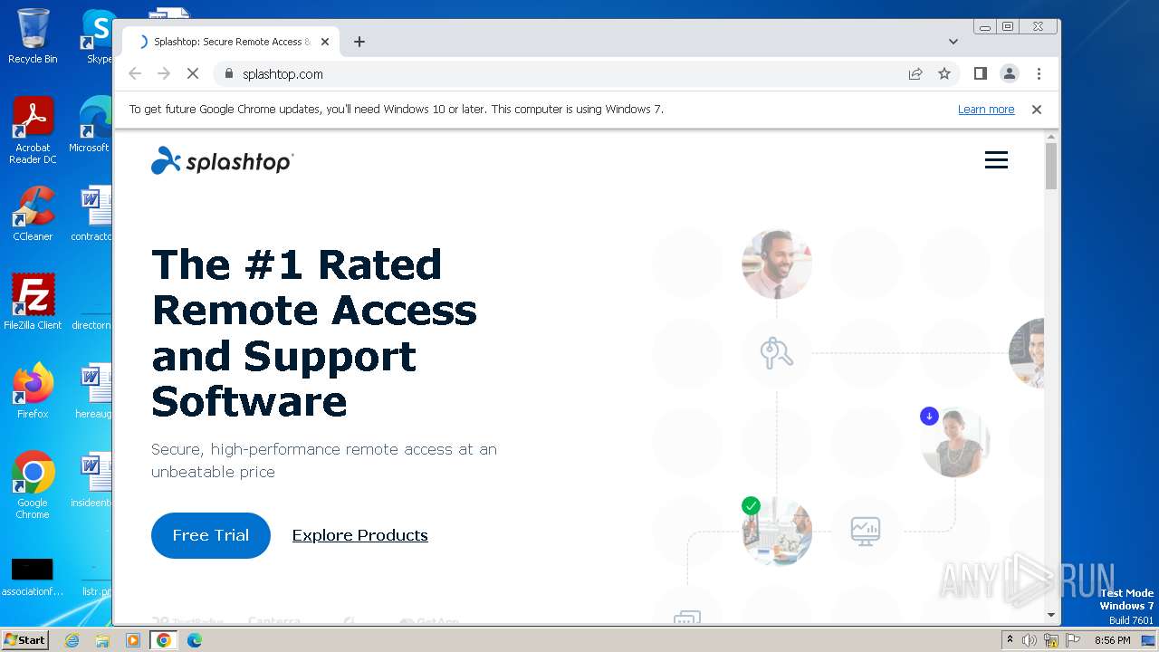The height and width of the screenshot is (652, 1159).
Task: Open the Learn more link
Action: [x=986, y=110]
